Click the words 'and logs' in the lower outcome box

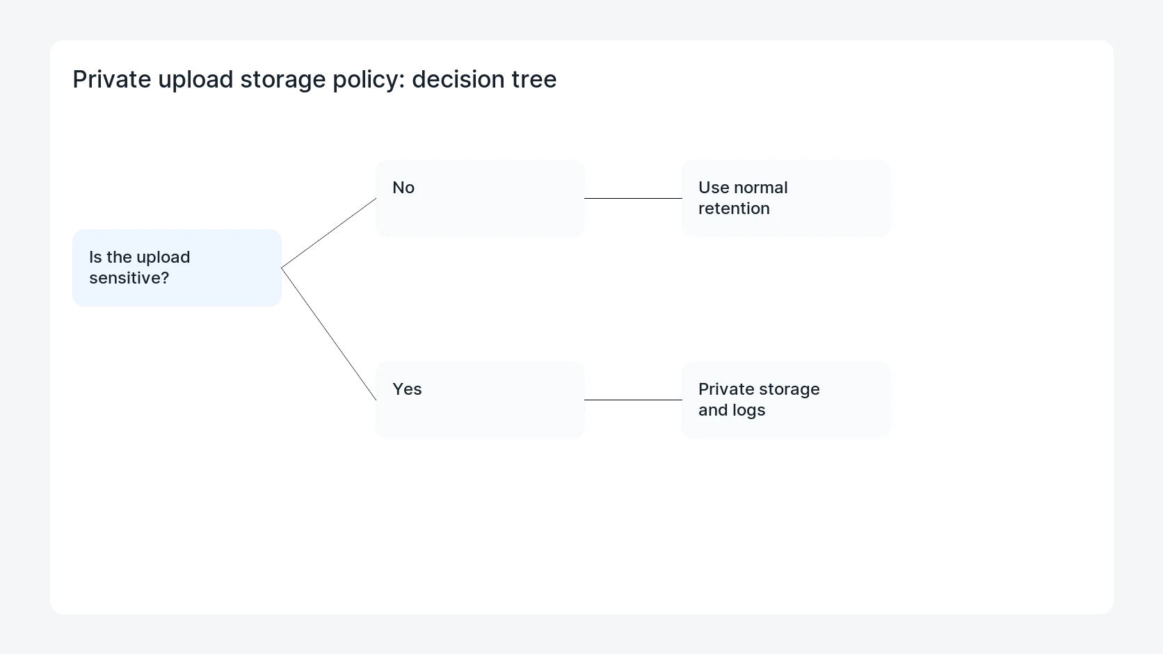click(732, 410)
